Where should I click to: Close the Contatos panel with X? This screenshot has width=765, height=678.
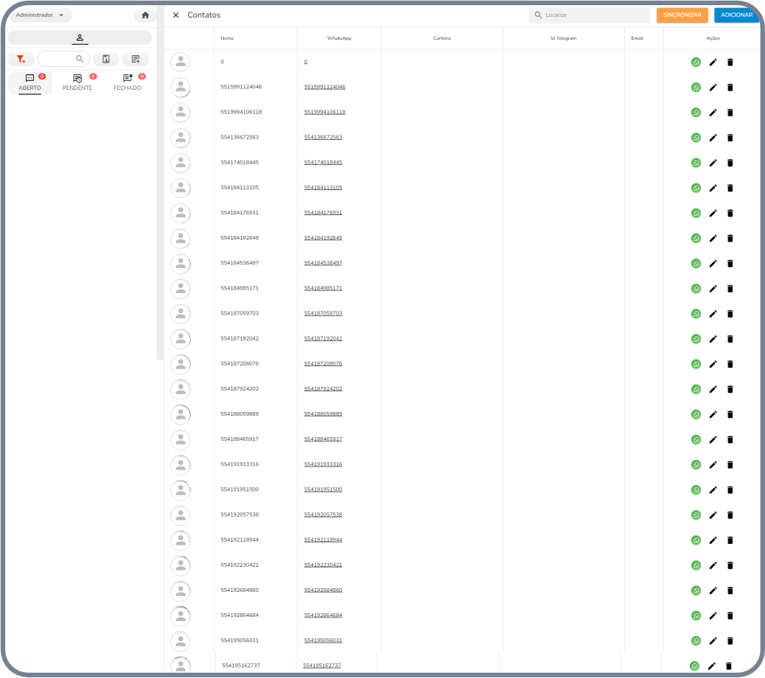click(x=175, y=15)
